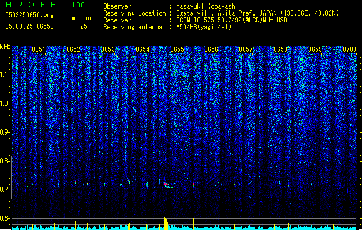Select the ICOM IC-575 receiver description
This screenshot has height=230, width=363.
tap(231, 20)
